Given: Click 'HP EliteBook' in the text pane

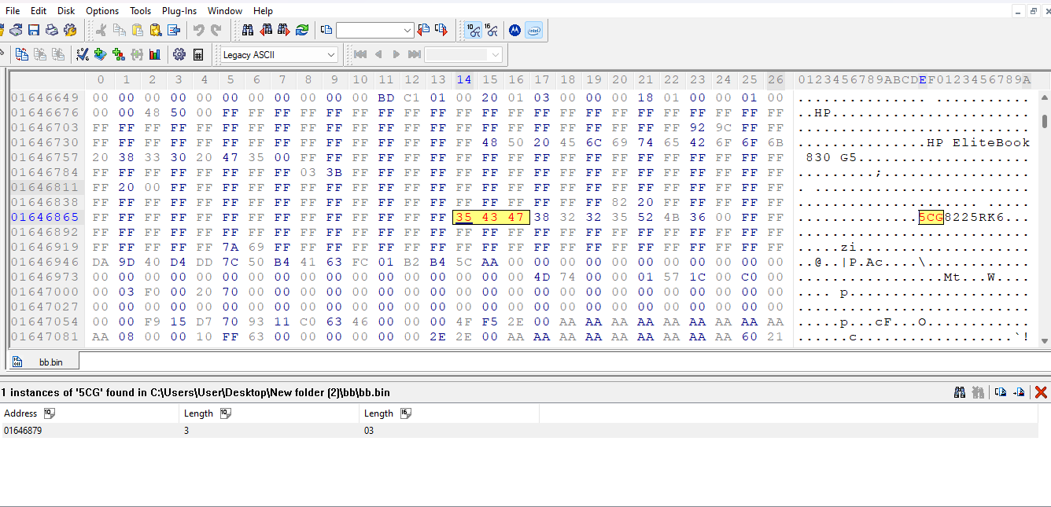Looking at the screenshot, I should point(978,142).
